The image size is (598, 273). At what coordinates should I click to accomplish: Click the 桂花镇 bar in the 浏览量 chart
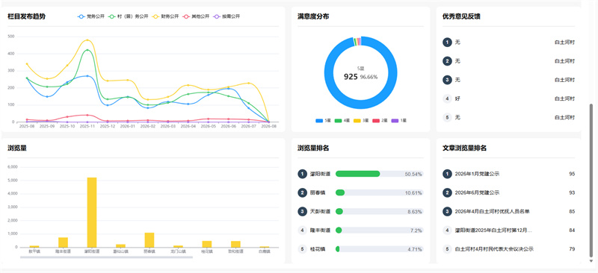pyautogui.click(x=207, y=244)
